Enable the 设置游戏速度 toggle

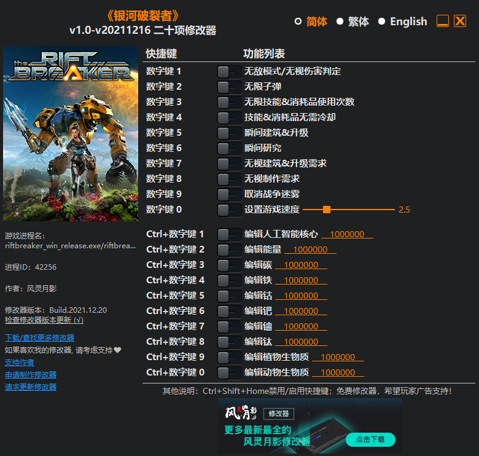coord(229,210)
